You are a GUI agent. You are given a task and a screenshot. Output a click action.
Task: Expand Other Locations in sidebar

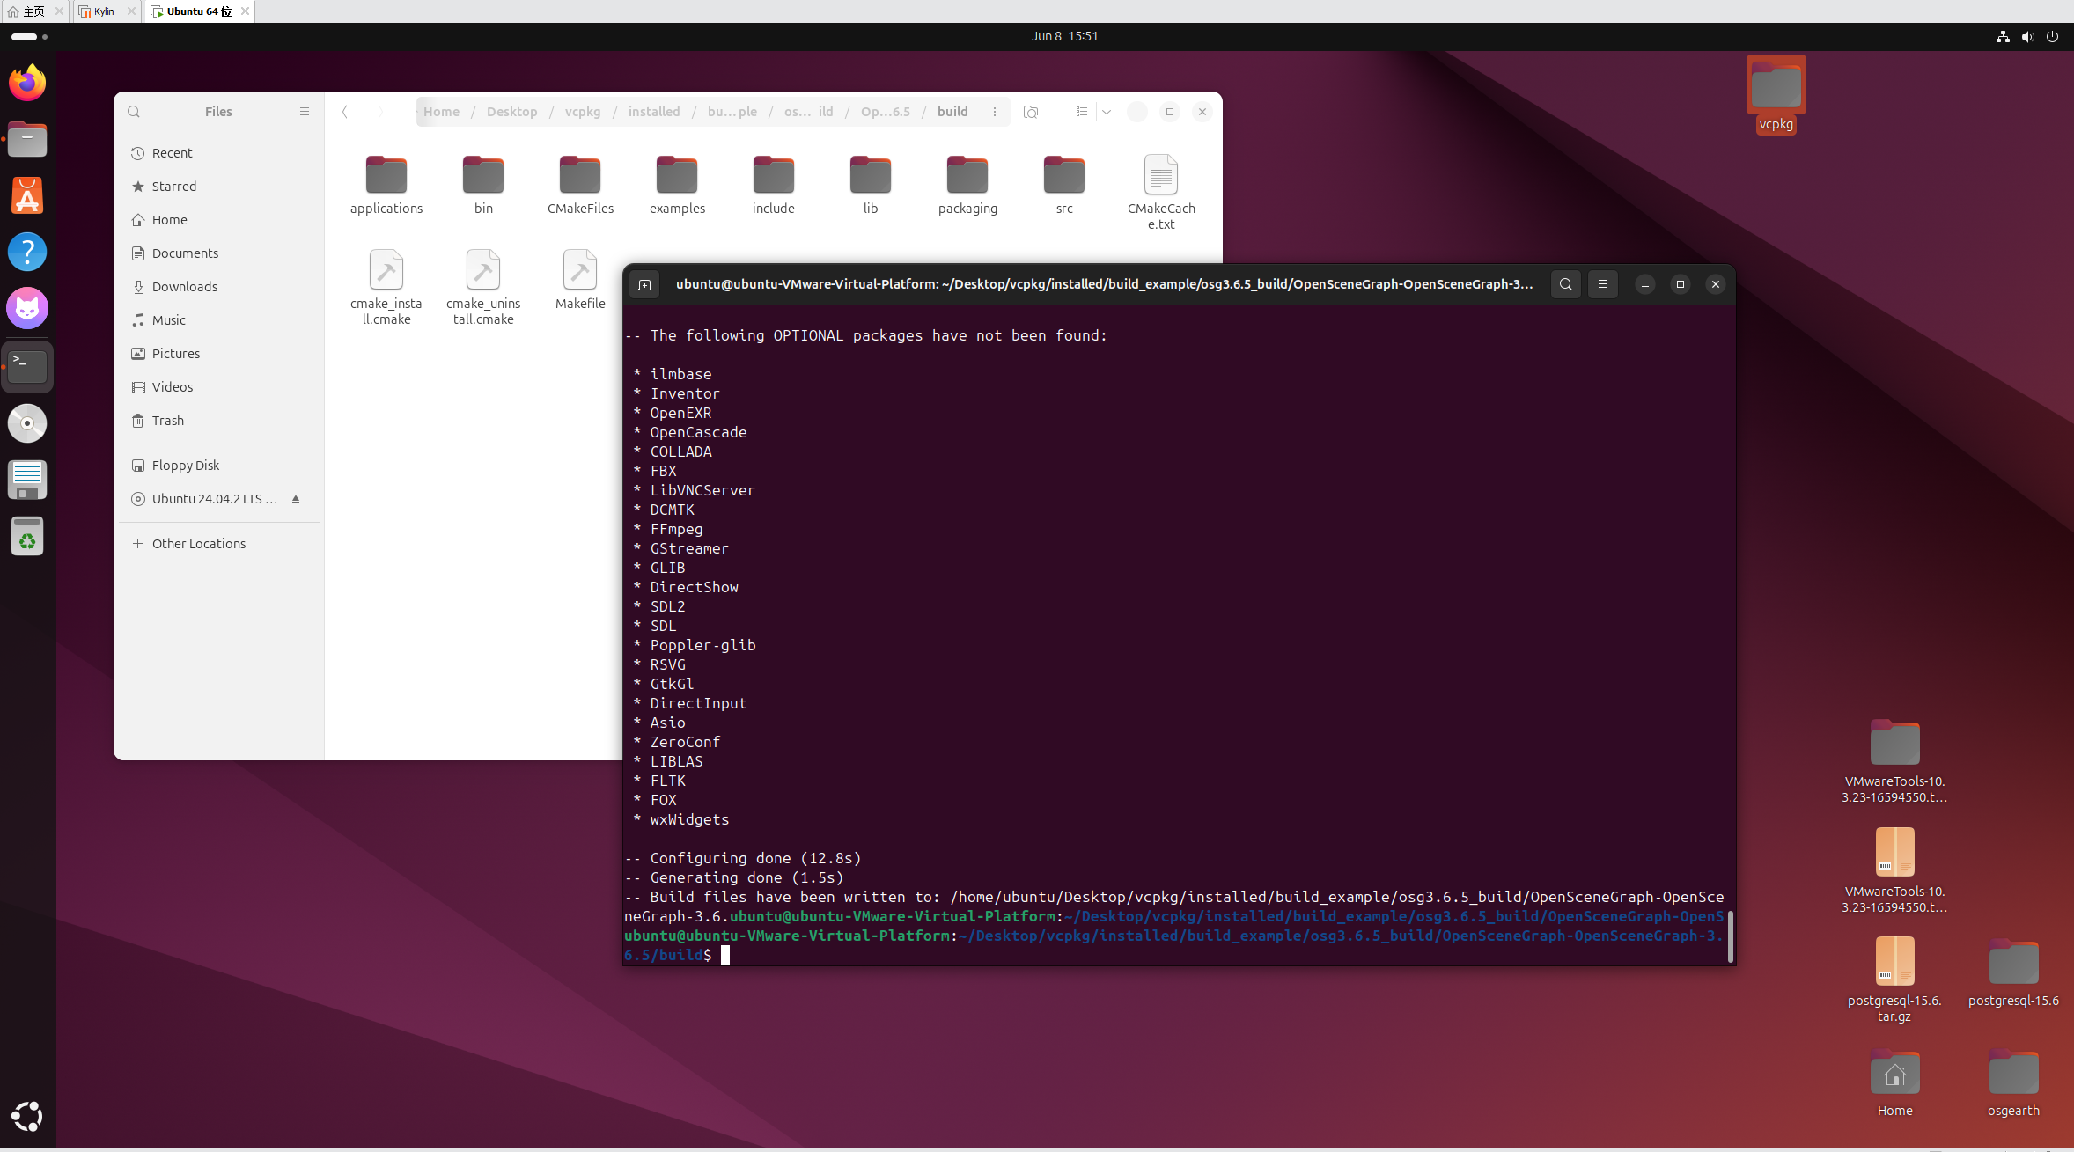pyautogui.click(x=199, y=544)
